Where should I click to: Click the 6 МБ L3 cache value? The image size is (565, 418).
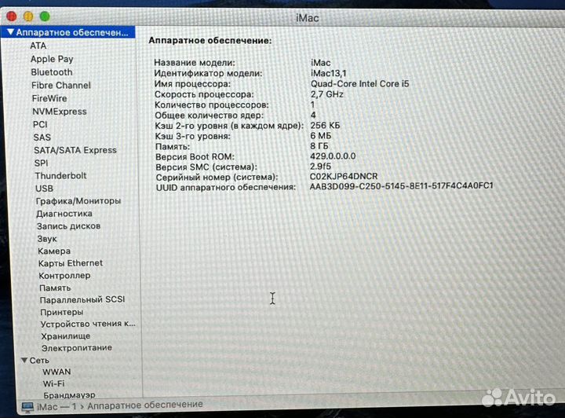click(x=321, y=136)
